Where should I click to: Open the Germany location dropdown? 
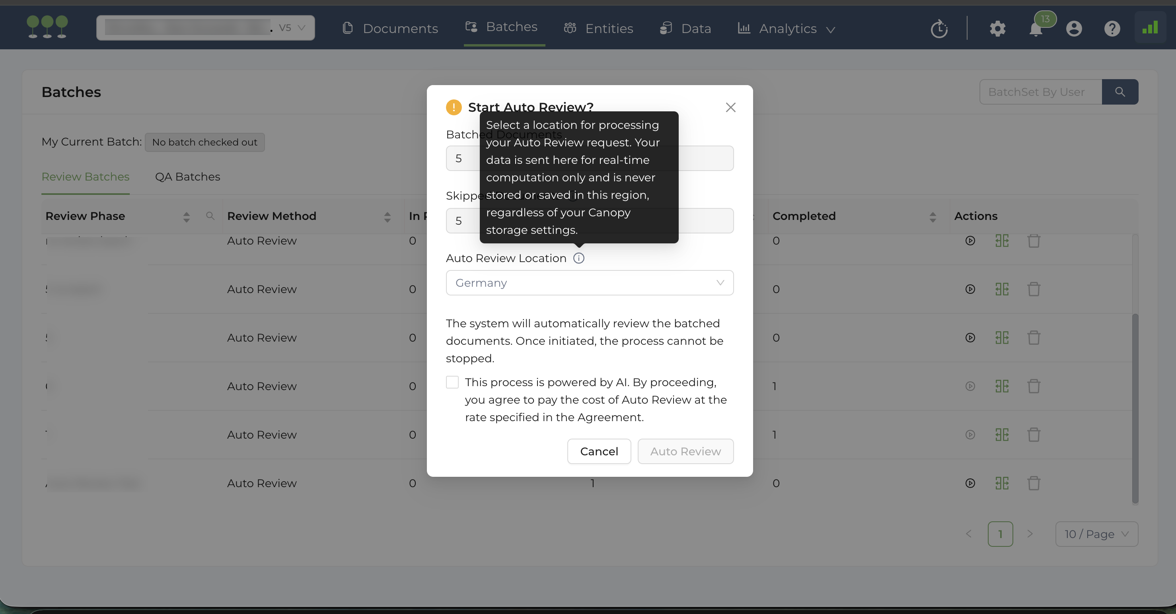(589, 283)
